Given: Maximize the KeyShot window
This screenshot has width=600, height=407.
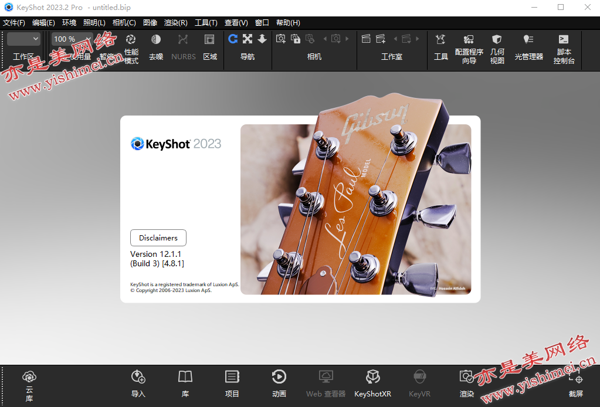Looking at the screenshot, I should tap(561, 7).
